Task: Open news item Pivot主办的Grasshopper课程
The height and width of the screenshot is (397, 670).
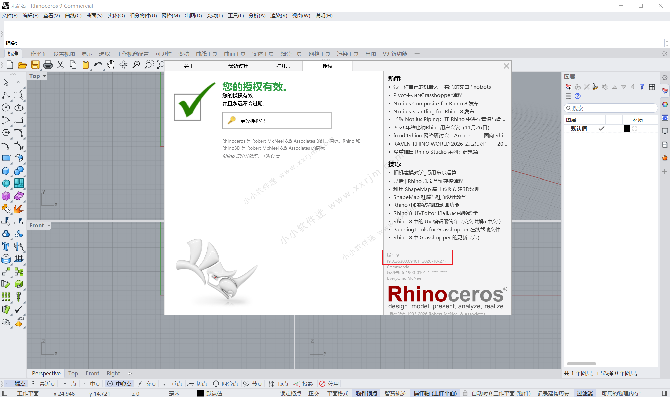Action: click(x=428, y=95)
